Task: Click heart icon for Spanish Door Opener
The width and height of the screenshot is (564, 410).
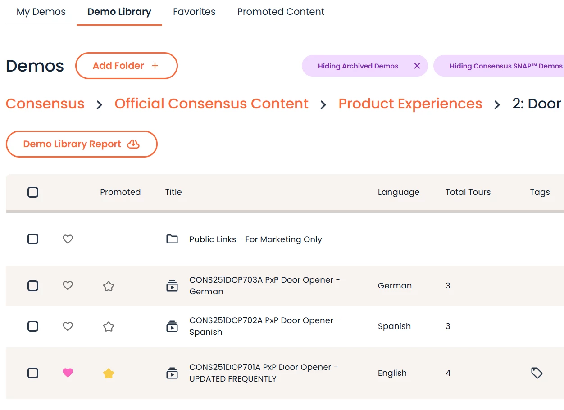Action: 68,326
